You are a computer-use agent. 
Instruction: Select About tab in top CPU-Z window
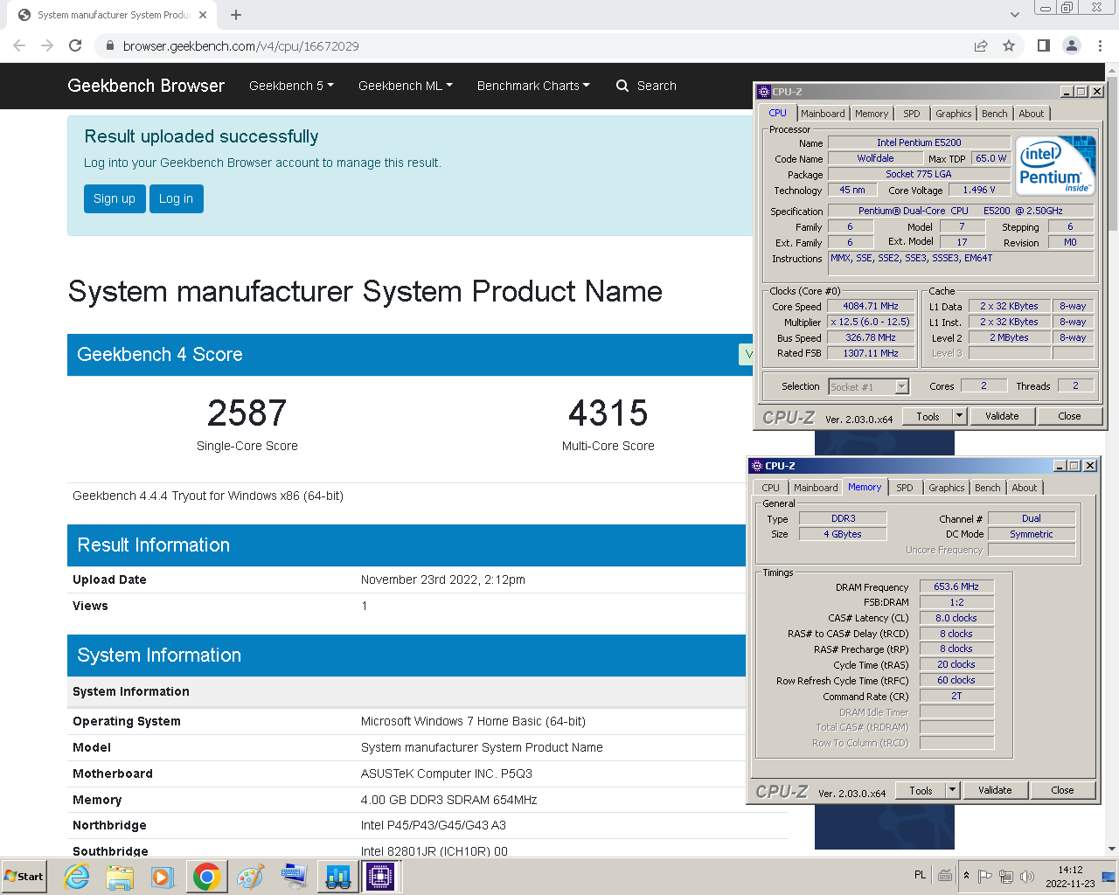point(1032,114)
